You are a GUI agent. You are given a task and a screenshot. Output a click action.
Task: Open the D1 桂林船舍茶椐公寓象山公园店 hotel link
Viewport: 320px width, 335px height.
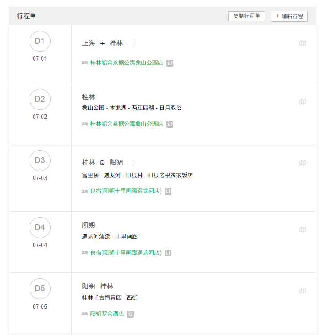pos(127,63)
